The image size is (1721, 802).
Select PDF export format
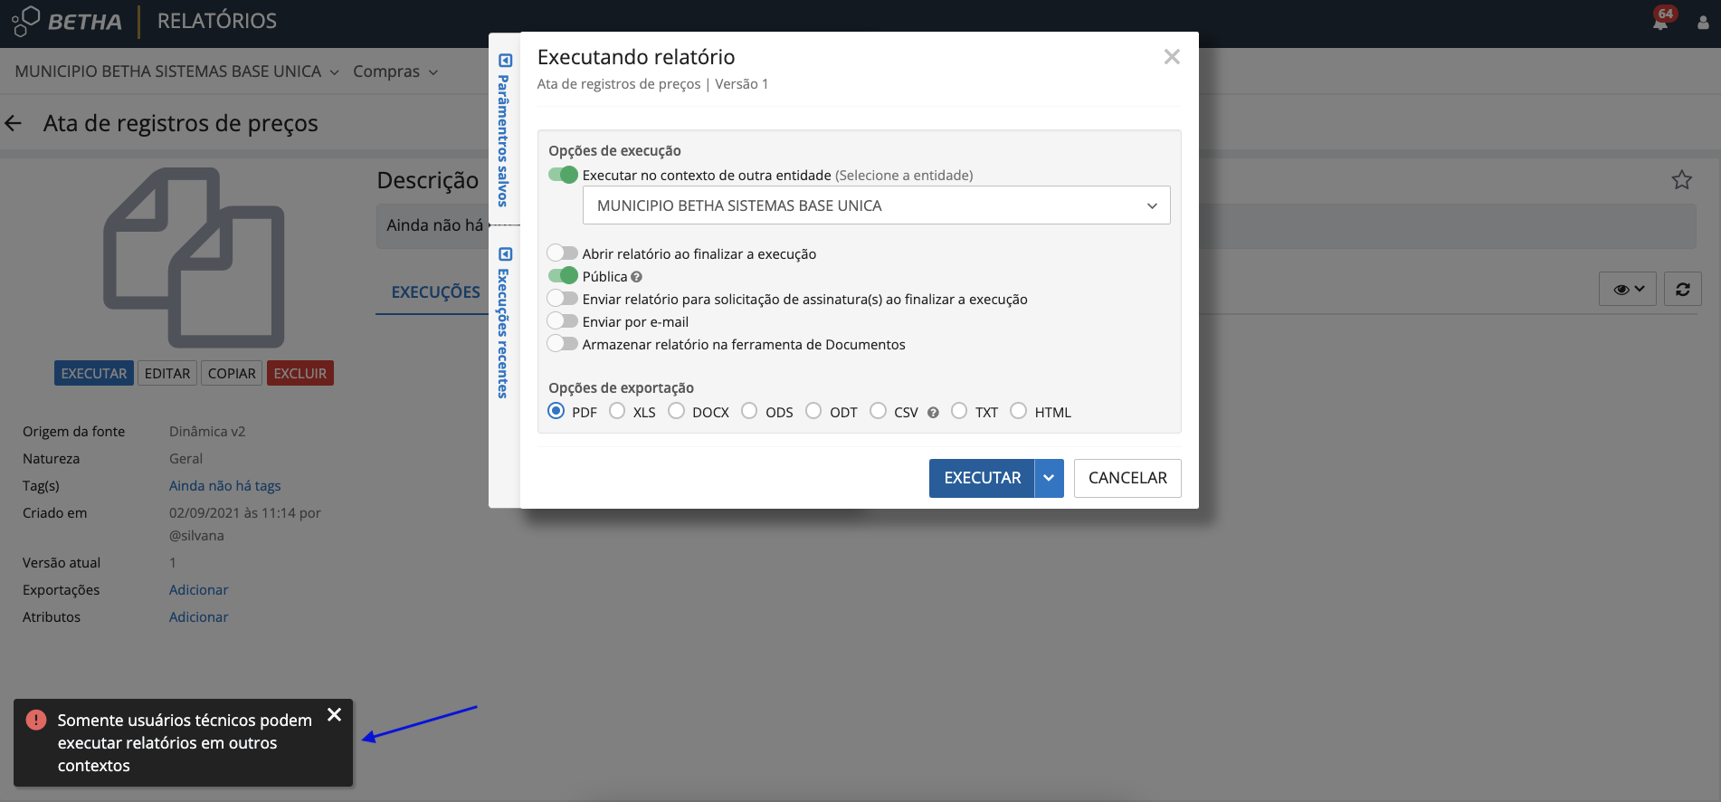click(556, 412)
